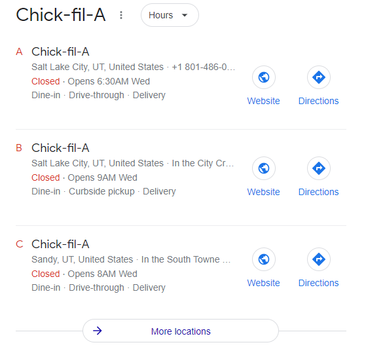366x349 pixels.
Task: Click the Directions arrow icon for location A
Action: pos(319,77)
